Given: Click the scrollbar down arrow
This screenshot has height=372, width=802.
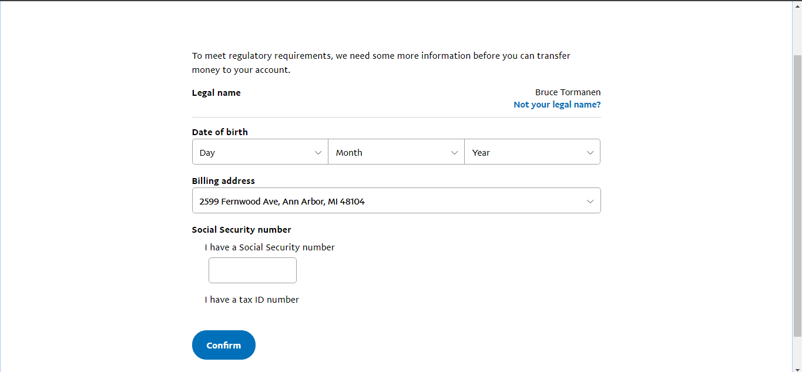Looking at the screenshot, I should (797, 368).
